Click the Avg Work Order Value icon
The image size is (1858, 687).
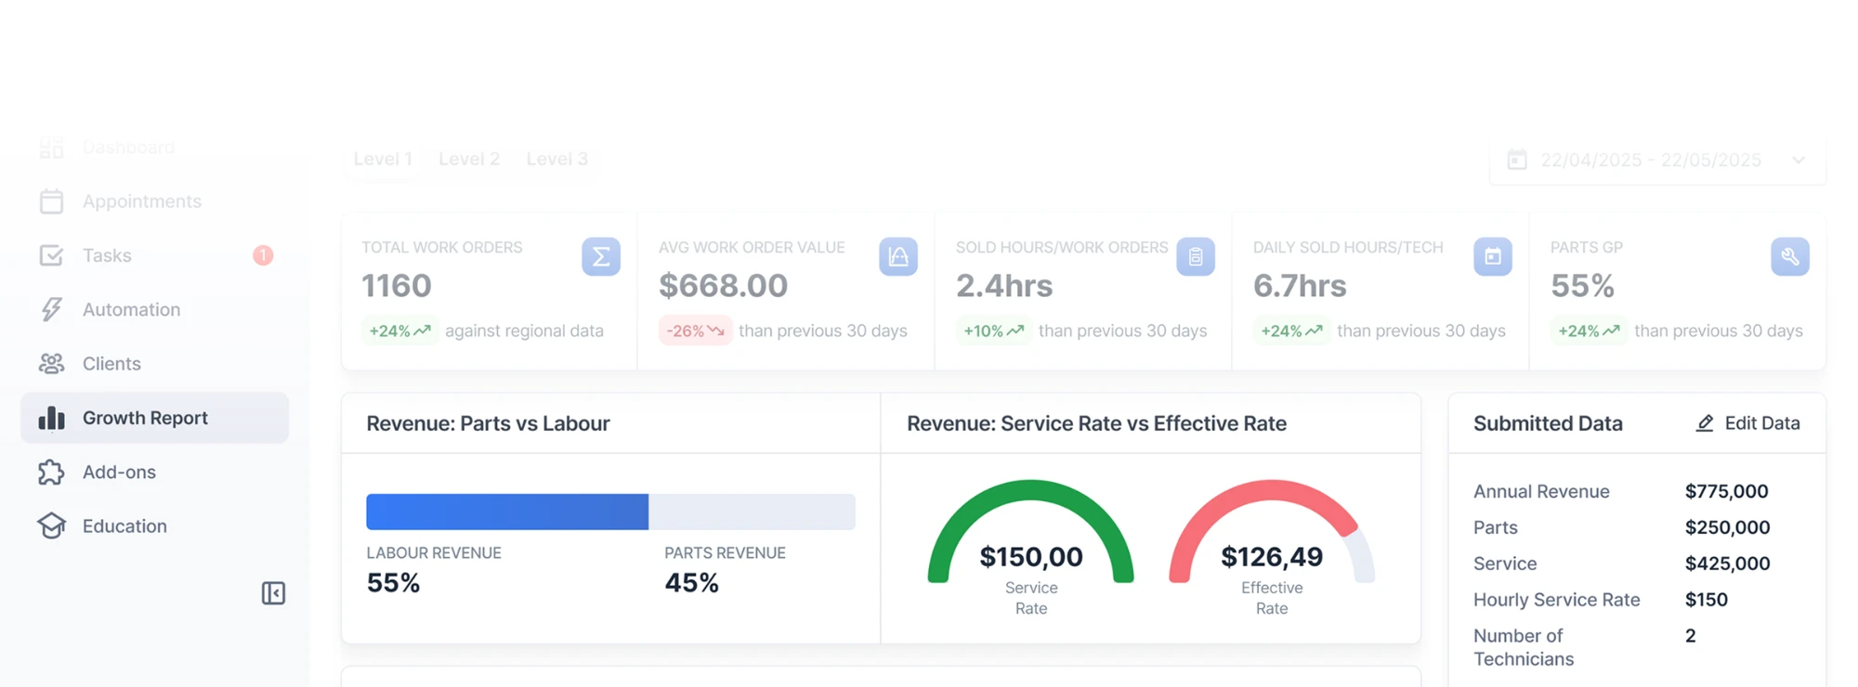click(898, 256)
